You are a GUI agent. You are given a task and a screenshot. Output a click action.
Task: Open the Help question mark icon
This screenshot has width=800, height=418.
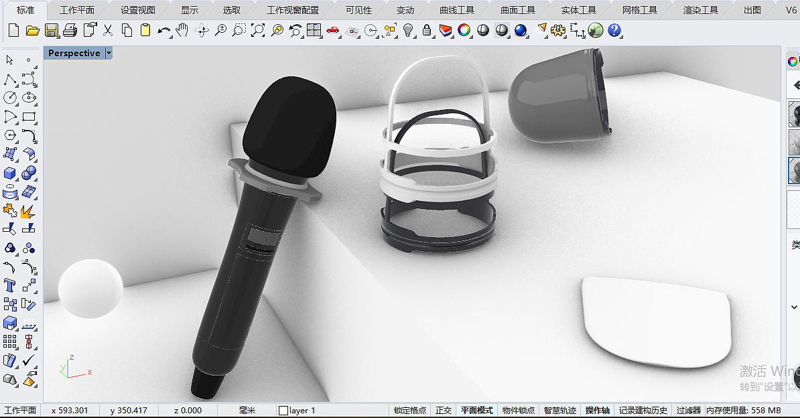(614, 31)
